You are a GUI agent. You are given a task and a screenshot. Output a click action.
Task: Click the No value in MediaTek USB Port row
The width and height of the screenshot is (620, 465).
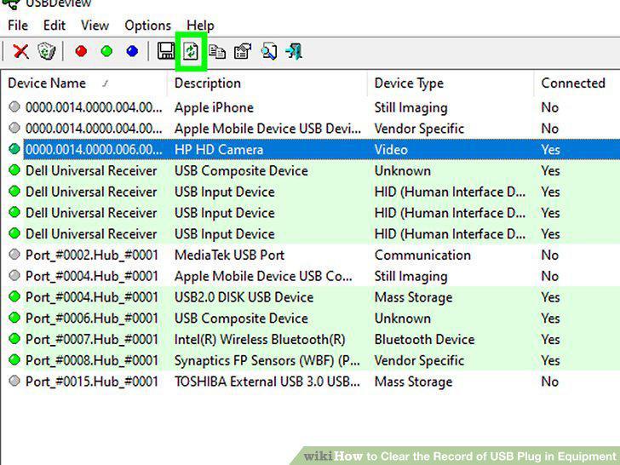coord(549,255)
